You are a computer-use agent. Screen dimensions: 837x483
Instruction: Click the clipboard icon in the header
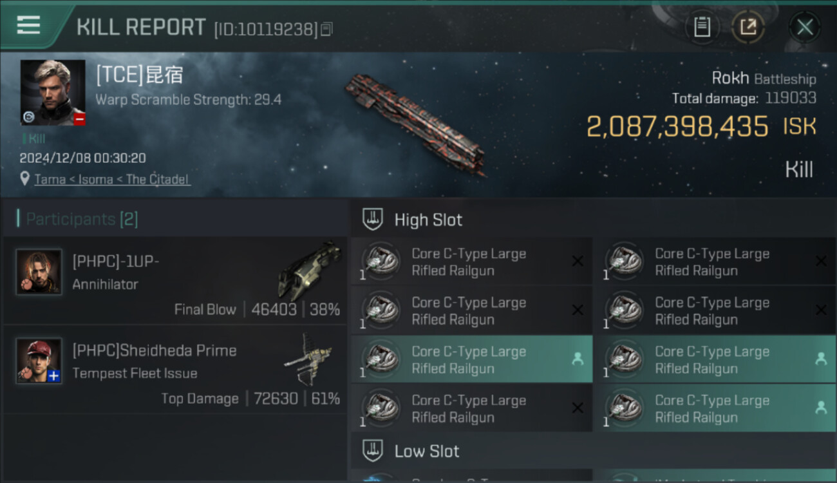coord(702,27)
